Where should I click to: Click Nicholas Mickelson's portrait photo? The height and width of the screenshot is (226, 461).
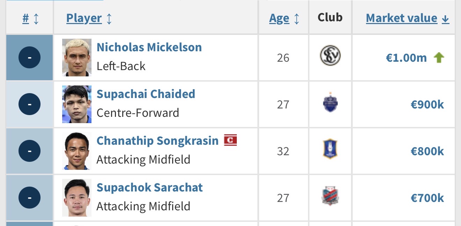[x=77, y=58]
